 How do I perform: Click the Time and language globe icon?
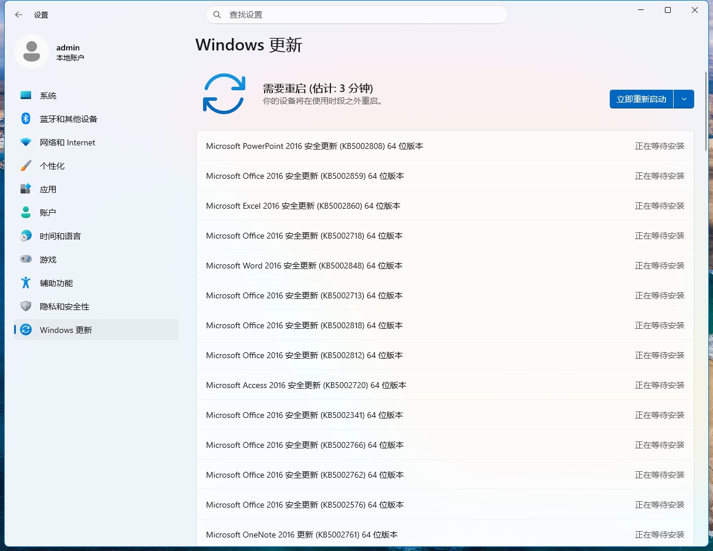pos(26,236)
